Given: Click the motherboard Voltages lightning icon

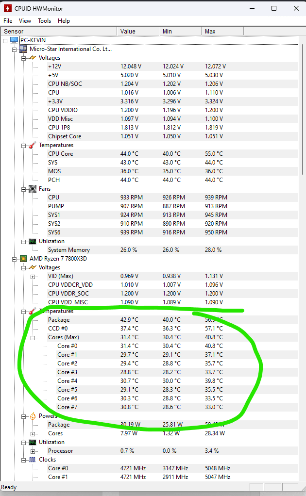Looking at the screenshot, I should point(33,58).
